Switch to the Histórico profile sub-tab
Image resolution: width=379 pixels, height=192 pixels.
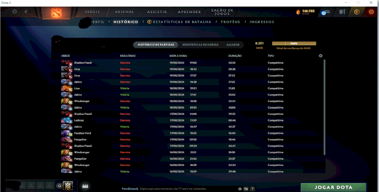126,22
